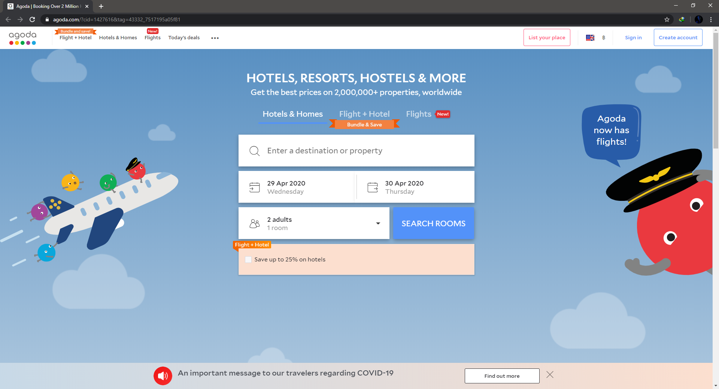Image resolution: width=719 pixels, height=389 pixels.
Task: Click the Bundle & Save ribbon
Action: [x=364, y=125]
